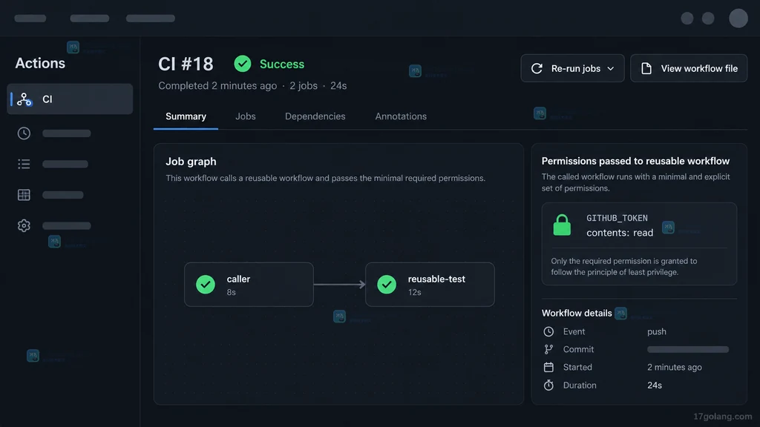Click the green lock icon beside GITHUB_TOKEN

[562, 225]
